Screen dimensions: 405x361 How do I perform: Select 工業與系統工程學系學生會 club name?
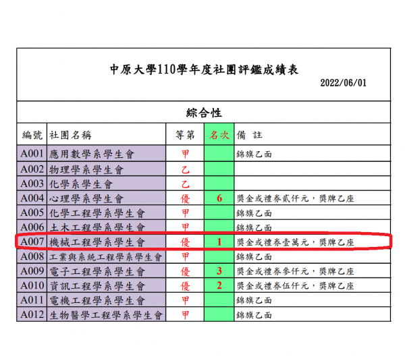pyautogui.click(x=105, y=257)
